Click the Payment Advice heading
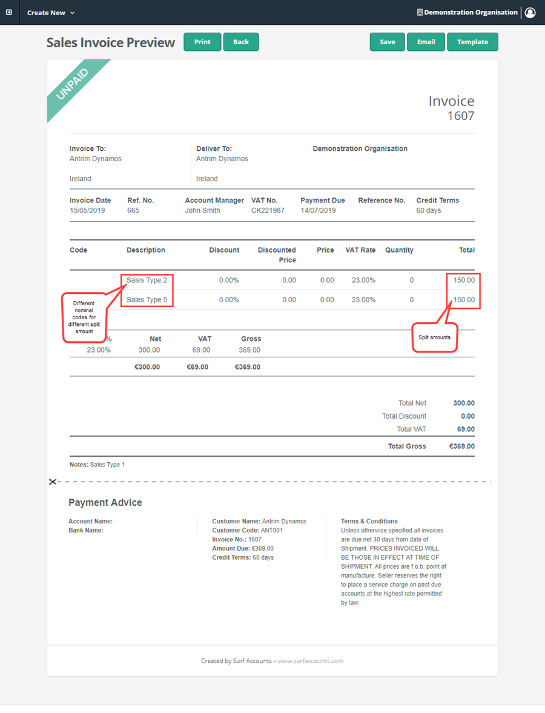 point(105,502)
